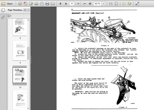Image resolution: width=154 pixels, height=110 pixels.
Task: Zoom out with the minus button
Action: pyautogui.click(x=84, y=4)
